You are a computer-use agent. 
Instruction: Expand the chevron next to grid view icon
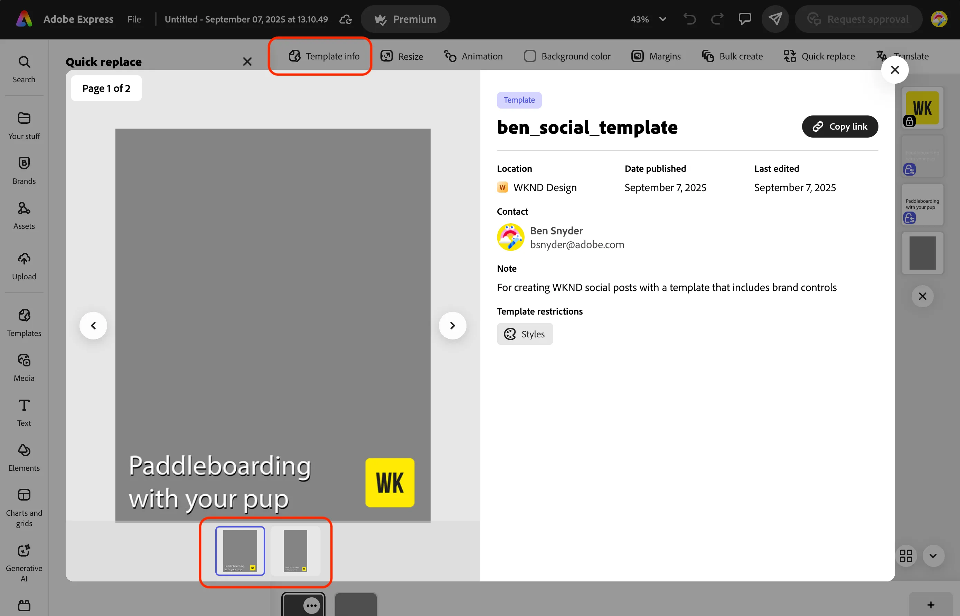click(933, 556)
